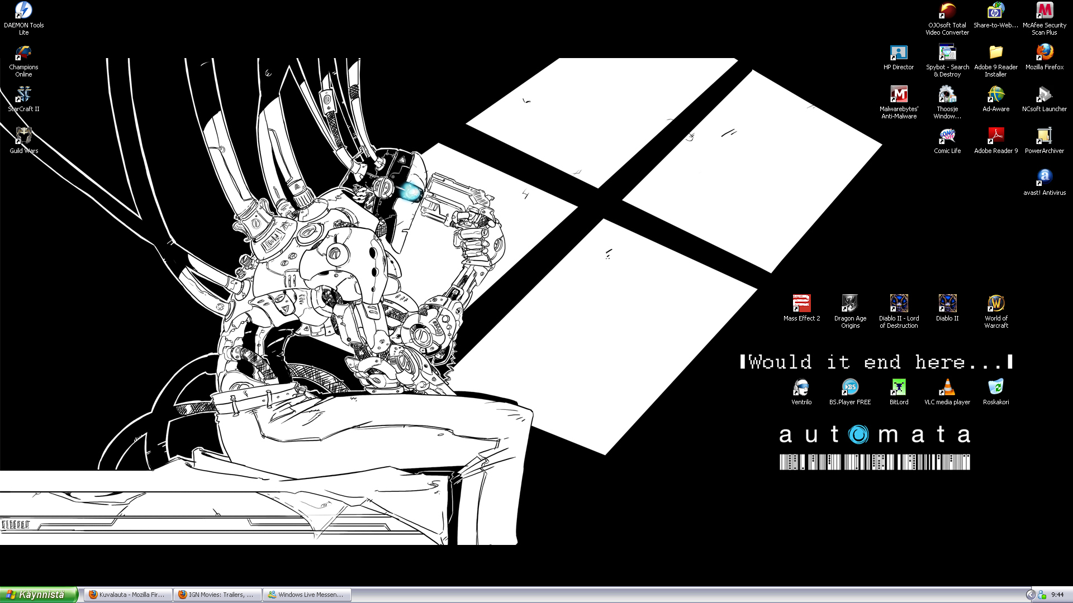Image resolution: width=1073 pixels, height=603 pixels.
Task: Launch the Ventrilo desktop icon
Action: point(801,387)
